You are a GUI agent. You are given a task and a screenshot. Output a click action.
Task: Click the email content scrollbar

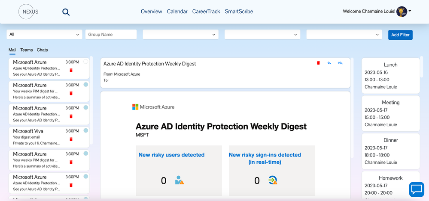click(x=352, y=108)
